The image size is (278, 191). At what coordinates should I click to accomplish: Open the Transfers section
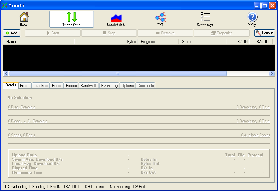point(72,19)
